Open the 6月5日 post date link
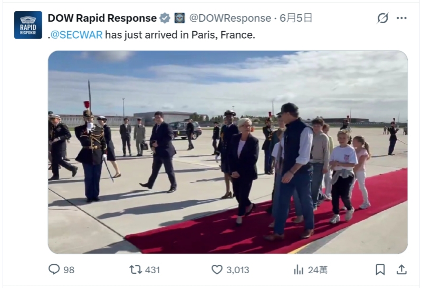The height and width of the screenshot is (288, 422). [296, 18]
